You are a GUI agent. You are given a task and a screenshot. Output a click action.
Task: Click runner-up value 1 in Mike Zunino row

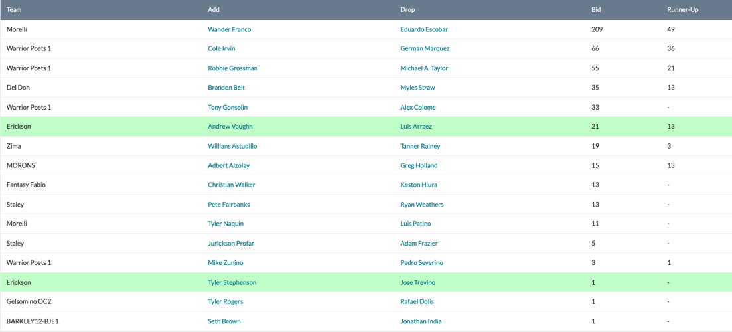(x=669, y=263)
